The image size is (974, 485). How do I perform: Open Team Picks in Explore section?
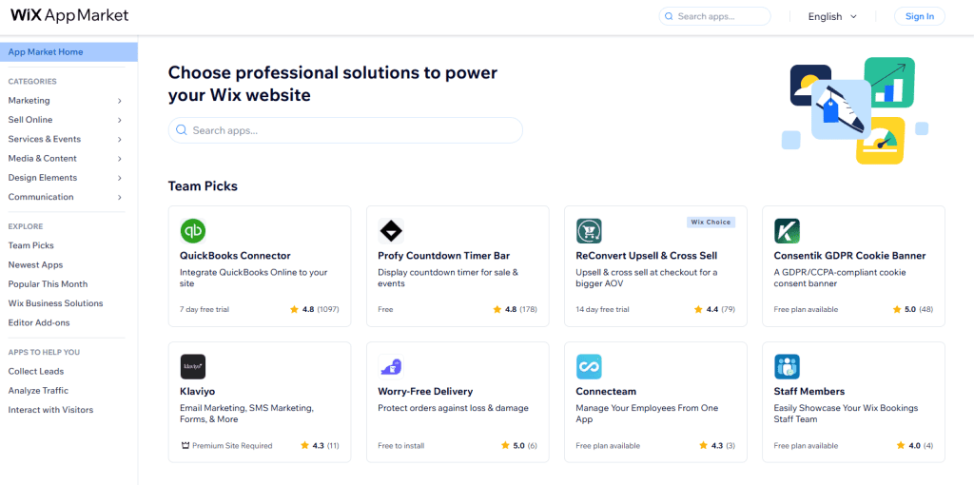[31, 245]
